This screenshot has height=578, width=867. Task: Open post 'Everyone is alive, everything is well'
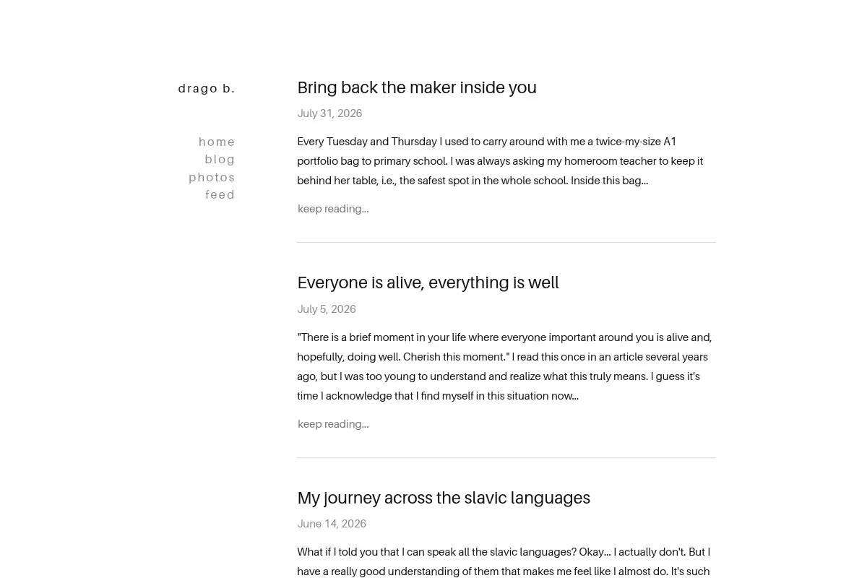(428, 282)
